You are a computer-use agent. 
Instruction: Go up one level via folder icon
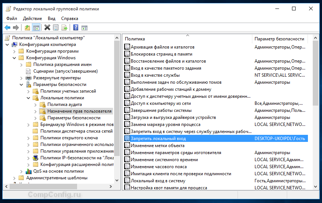[27, 27]
